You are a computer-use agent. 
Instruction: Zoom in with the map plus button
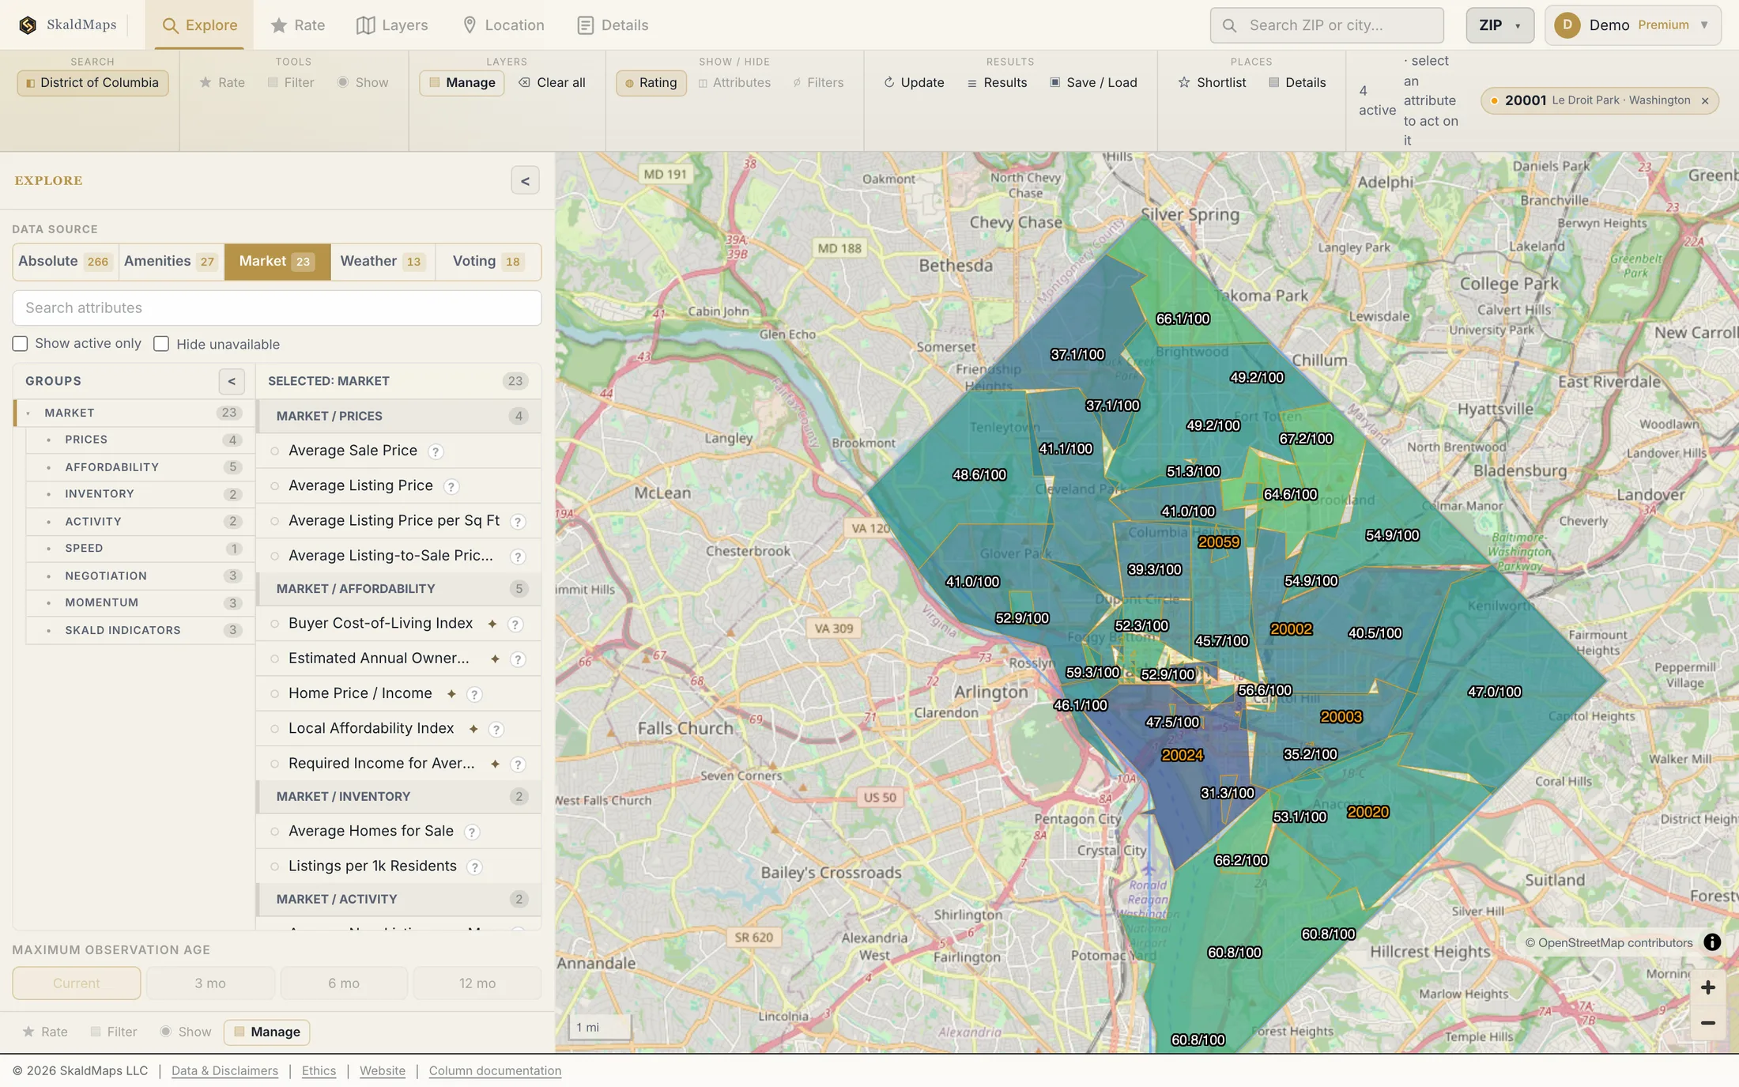click(1707, 987)
